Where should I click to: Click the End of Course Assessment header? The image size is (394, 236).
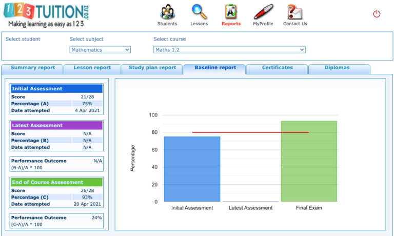point(56,182)
